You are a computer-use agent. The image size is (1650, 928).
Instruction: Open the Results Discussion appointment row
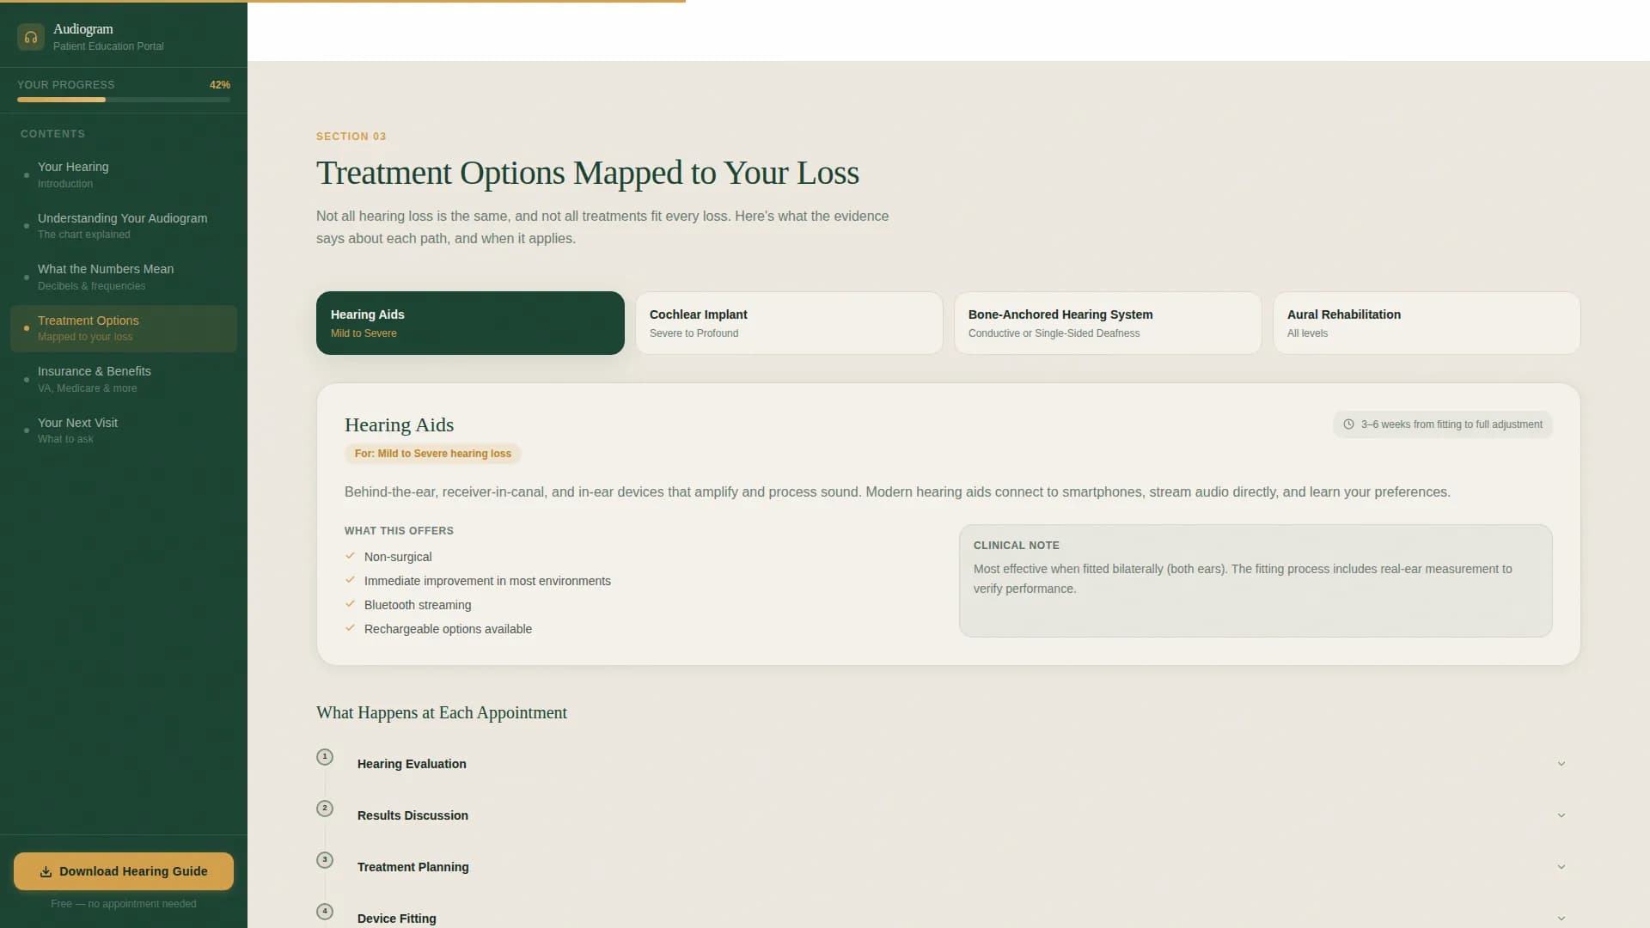[x=962, y=815]
